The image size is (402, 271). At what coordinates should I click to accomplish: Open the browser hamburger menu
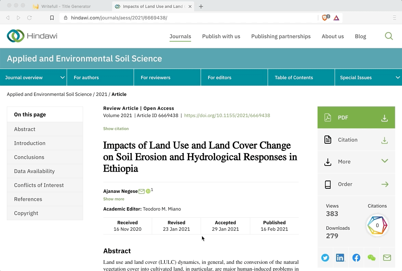(394, 18)
